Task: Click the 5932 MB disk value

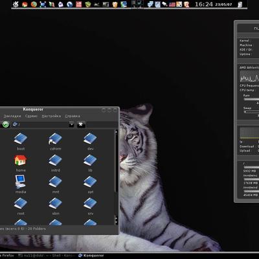Action: pos(251,171)
